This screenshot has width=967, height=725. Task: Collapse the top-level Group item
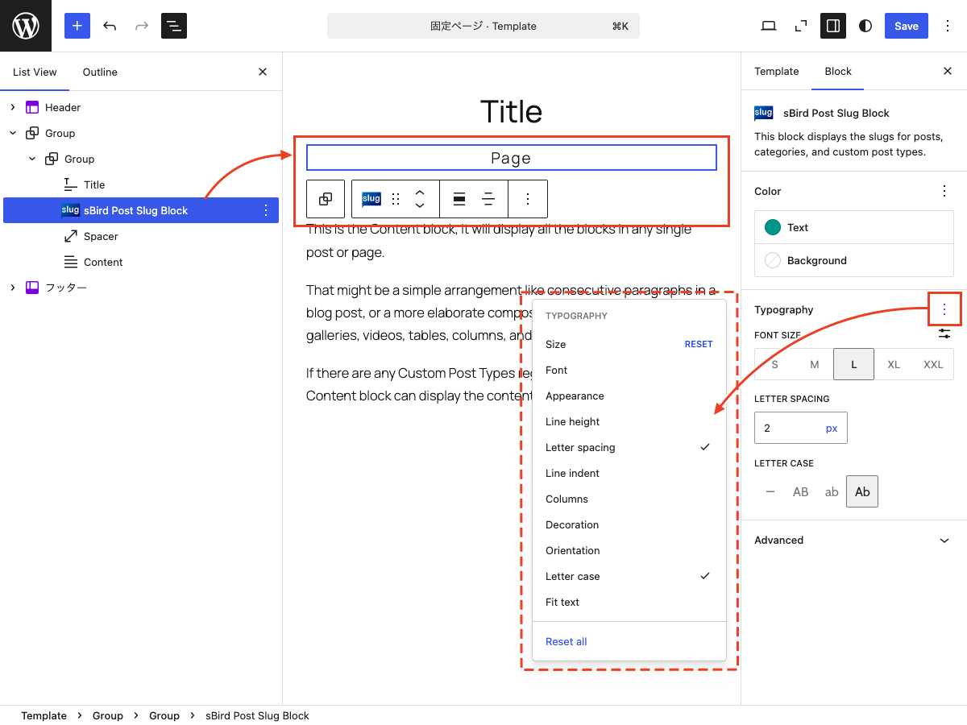tap(13, 133)
